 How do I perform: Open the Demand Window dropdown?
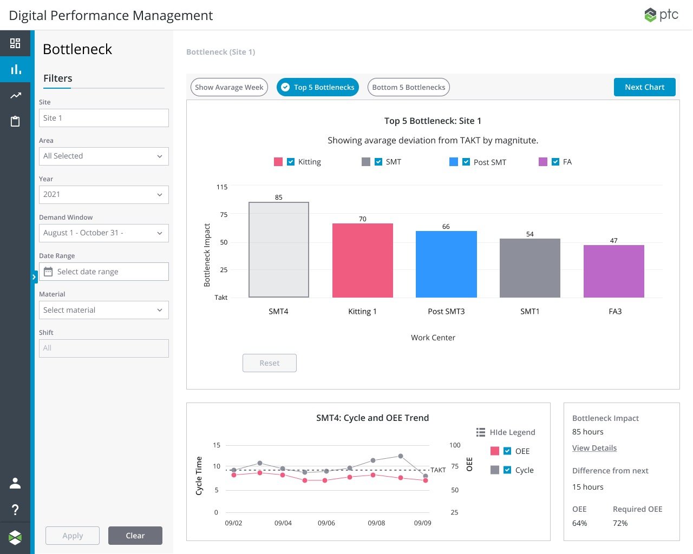pyautogui.click(x=104, y=233)
